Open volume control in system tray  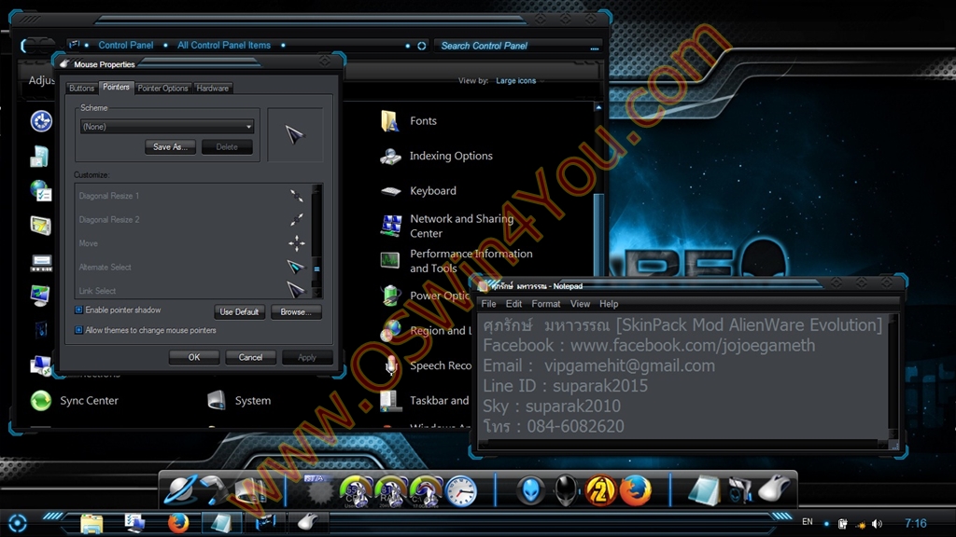pos(877,524)
